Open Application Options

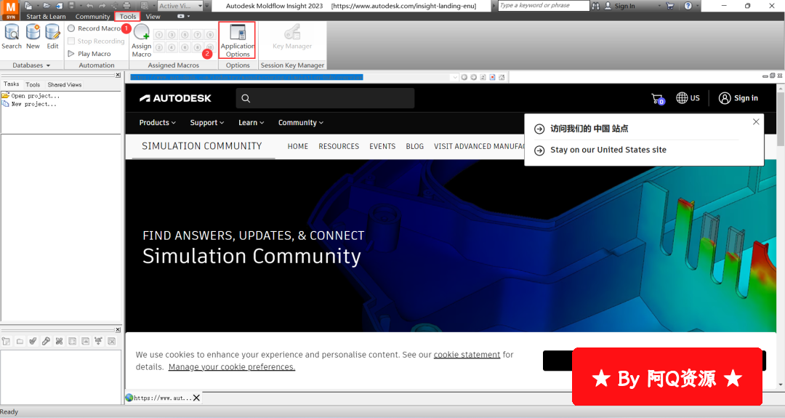point(237,41)
